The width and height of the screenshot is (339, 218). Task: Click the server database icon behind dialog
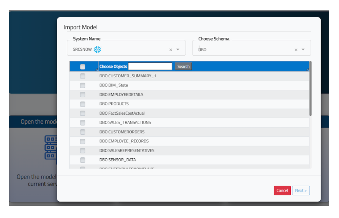(x=50, y=147)
